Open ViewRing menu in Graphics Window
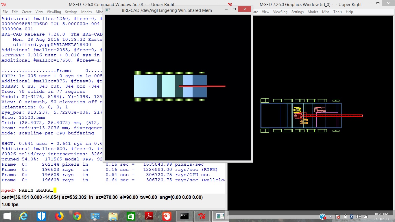Viewport: 395px width, 222px height. [280, 12]
